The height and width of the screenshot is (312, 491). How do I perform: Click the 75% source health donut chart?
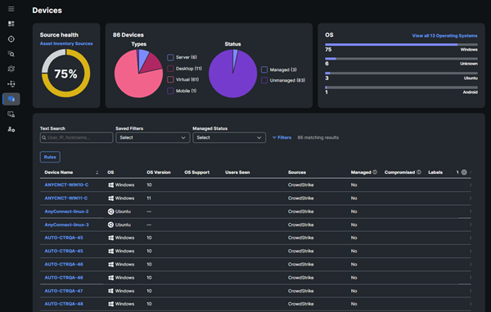[65, 74]
